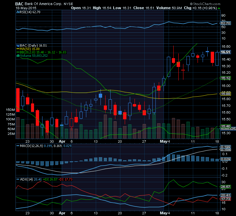
Task: Click the RSI(14) 62.70 legend text
Action: pos(30,12)
